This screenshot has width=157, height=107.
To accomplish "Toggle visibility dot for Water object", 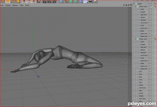I will (x=150, y=4).
